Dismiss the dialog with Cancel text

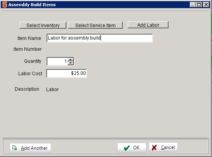click(x=168, y=147)
